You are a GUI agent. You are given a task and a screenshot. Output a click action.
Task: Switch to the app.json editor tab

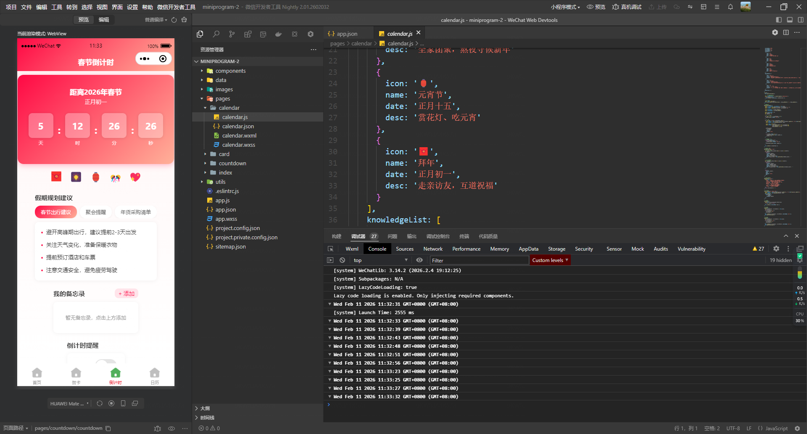pyautogui.click(x=346, y=34)
